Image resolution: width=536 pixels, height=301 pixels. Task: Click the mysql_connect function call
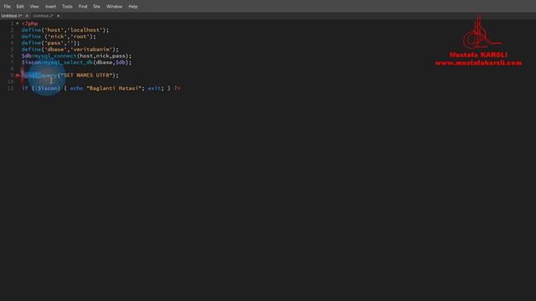click(56, 56)
